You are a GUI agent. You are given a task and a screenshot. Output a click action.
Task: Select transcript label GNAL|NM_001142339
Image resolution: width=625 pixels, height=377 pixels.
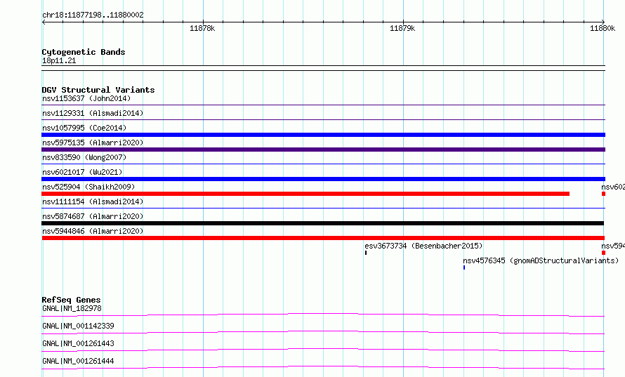[78, 326]
